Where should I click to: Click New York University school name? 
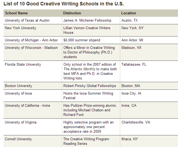point(21,28)
